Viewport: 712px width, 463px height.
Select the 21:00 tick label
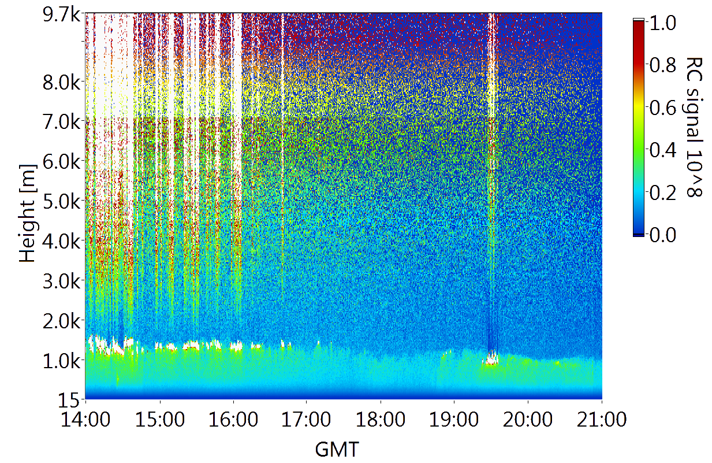(601, 419)
